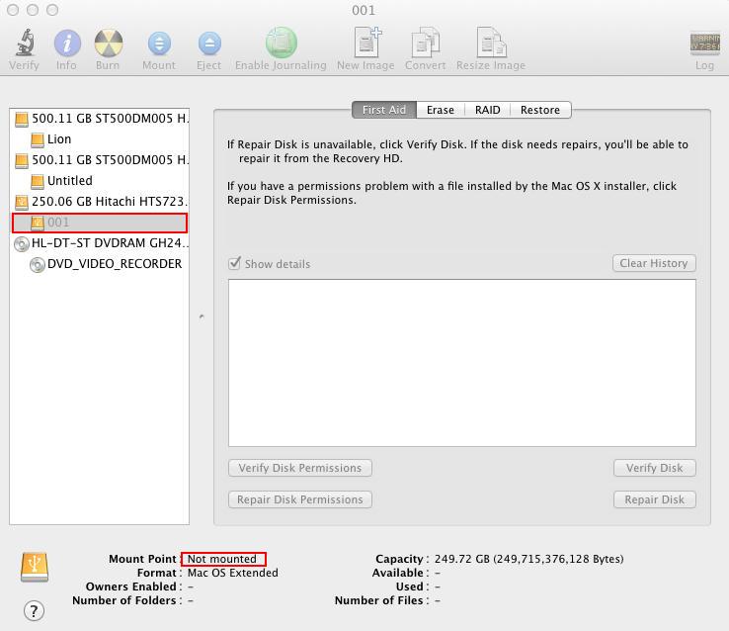Create a New Image from toolbar

tap(367, 44)
